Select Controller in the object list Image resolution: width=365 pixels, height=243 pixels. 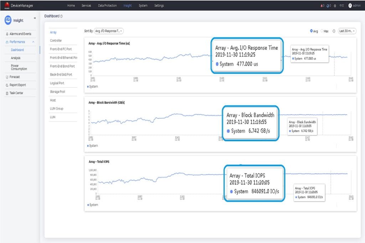56,41
